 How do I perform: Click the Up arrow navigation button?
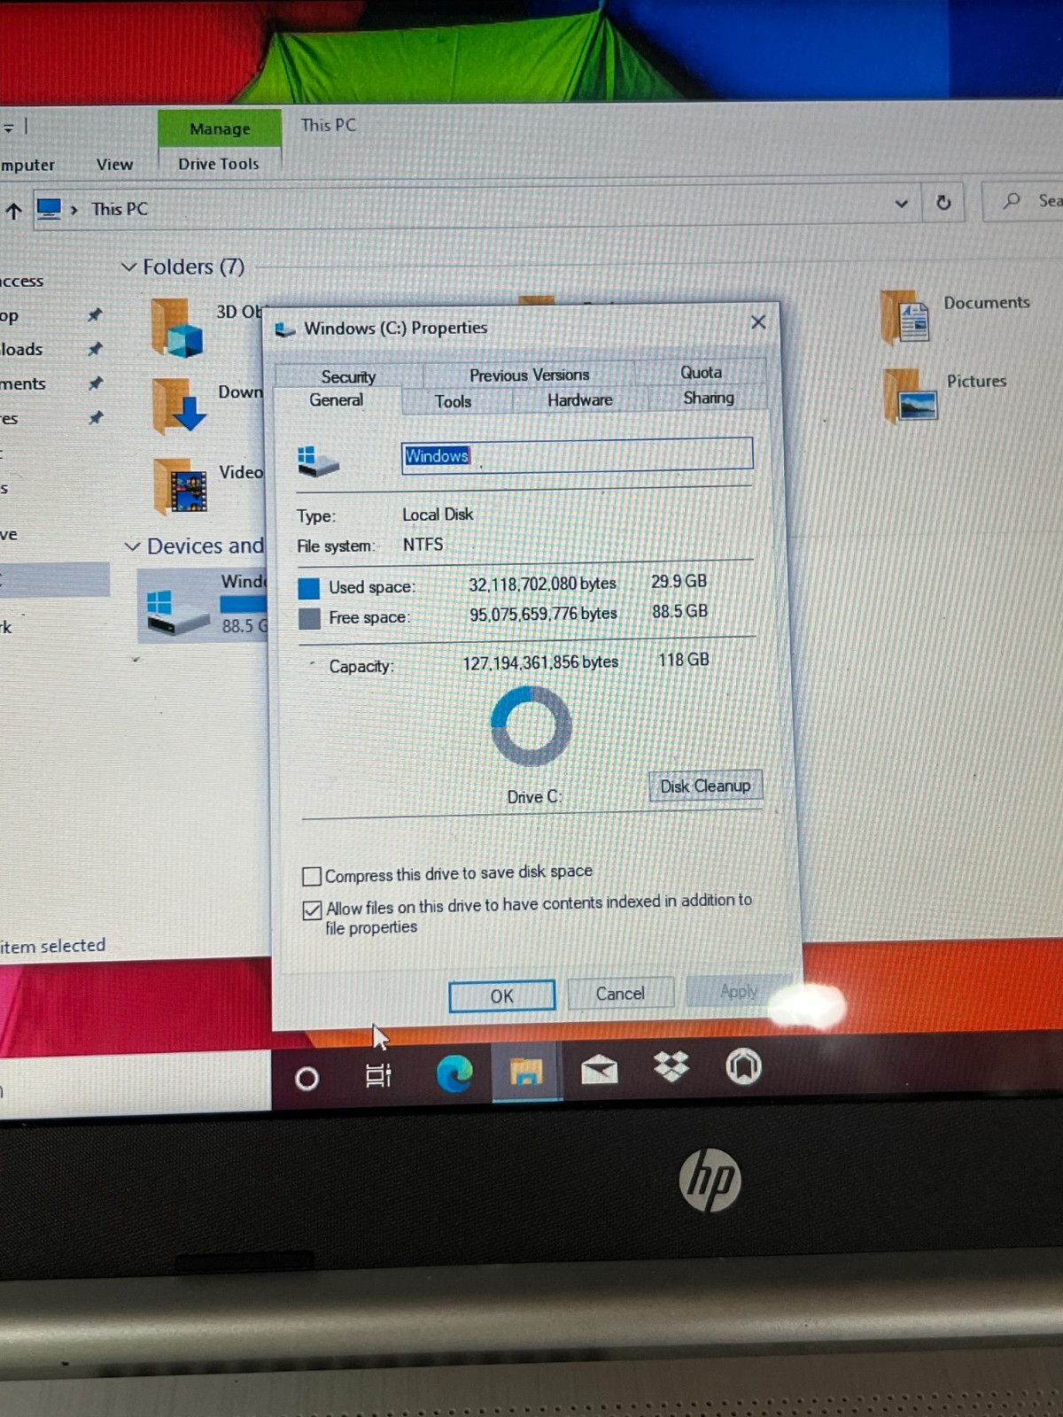pos(13,211)
